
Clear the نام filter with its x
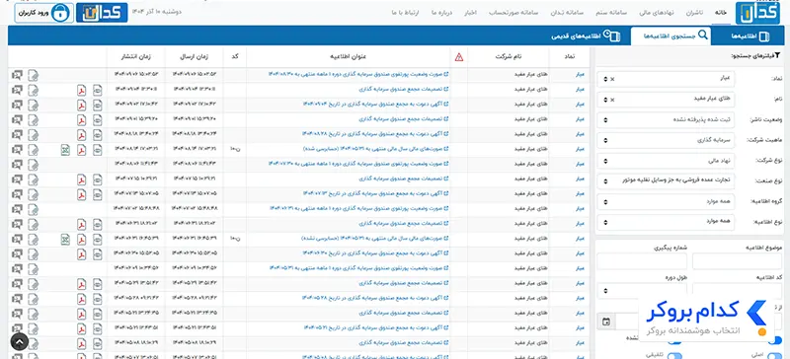click(x=612, y=100)
